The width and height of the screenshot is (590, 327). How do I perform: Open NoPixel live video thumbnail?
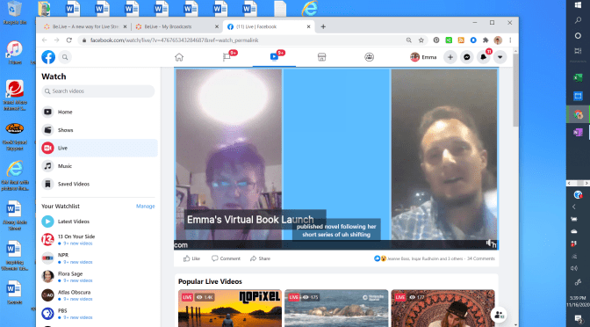pos(229,309)
